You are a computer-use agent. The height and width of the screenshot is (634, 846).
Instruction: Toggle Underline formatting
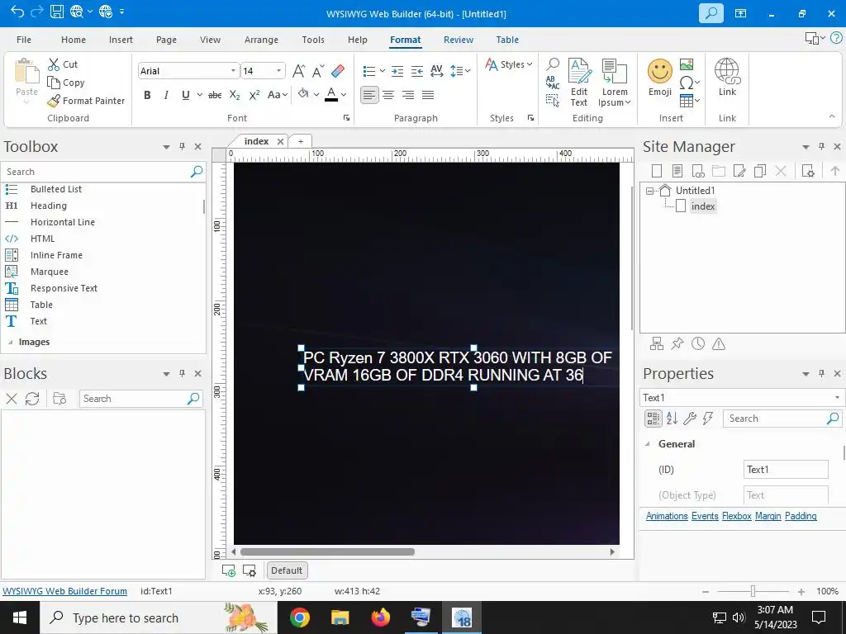tap(186, 95)
